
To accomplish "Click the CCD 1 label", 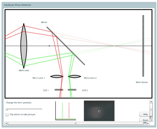I will point(46,90).
